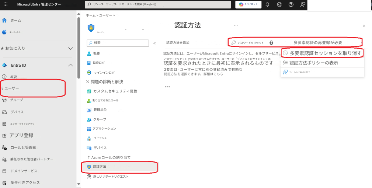Open the header feedback person icon
This screenshot has width=372, height=188.
pyautogui.click(x=302, y=4)
